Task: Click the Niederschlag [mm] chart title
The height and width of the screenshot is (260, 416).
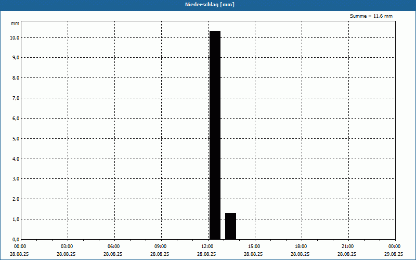Action: 210,5
